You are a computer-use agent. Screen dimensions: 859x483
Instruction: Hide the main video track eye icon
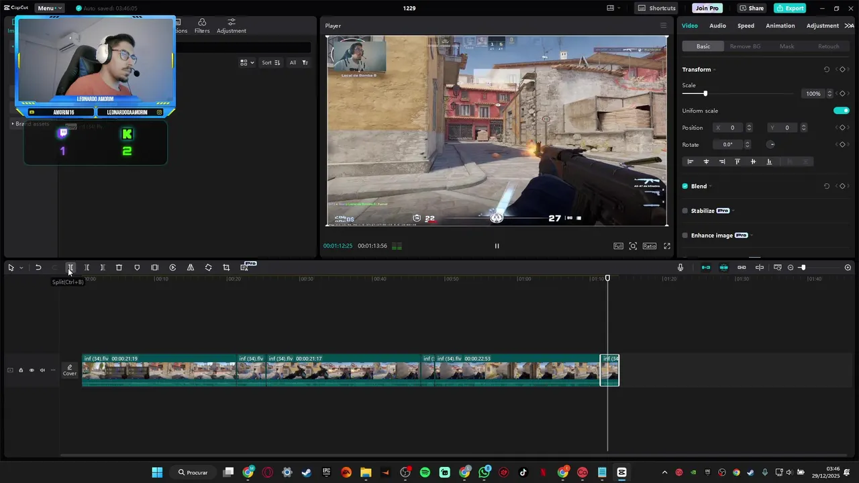pos(32,370)
